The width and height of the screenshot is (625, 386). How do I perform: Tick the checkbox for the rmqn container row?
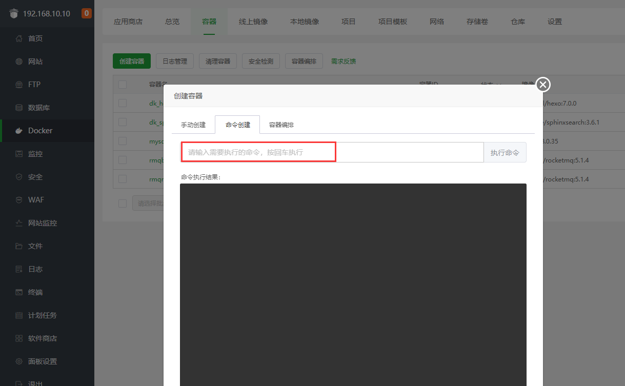123,179
